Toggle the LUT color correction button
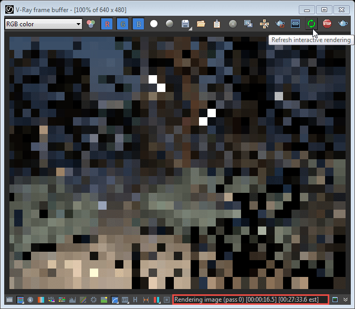The image size is (355, 309). click(126, 300)
